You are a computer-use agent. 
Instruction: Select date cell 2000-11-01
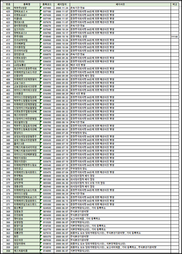[62, 26]
